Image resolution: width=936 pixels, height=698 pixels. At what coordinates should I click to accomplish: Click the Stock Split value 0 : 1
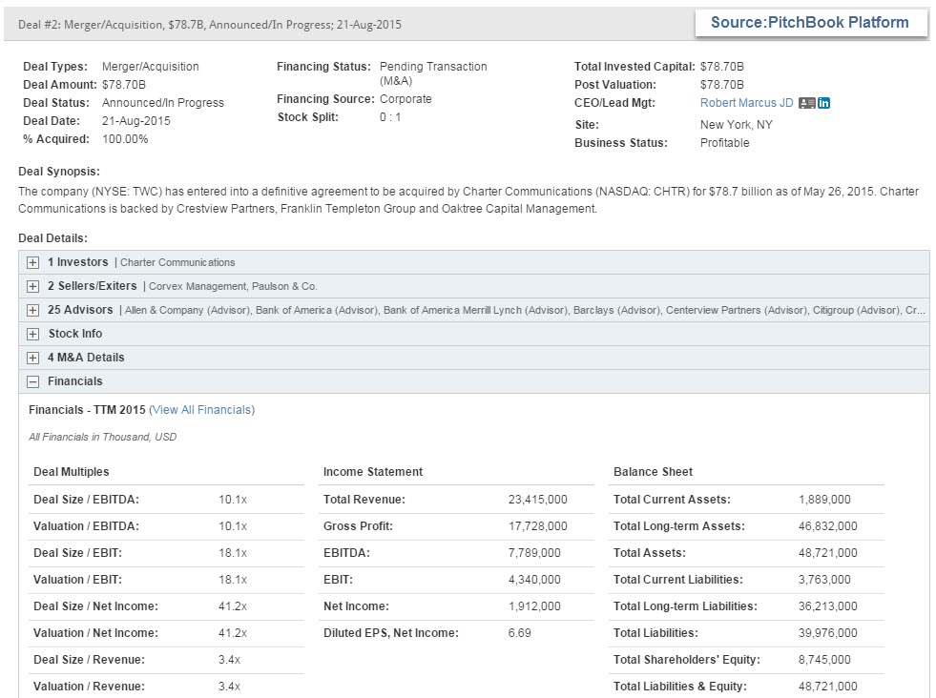pos(390,117)
